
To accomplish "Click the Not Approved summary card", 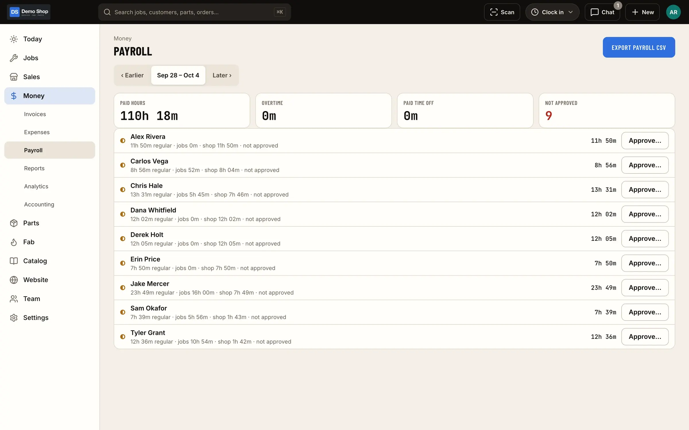I will click(607, 110).
